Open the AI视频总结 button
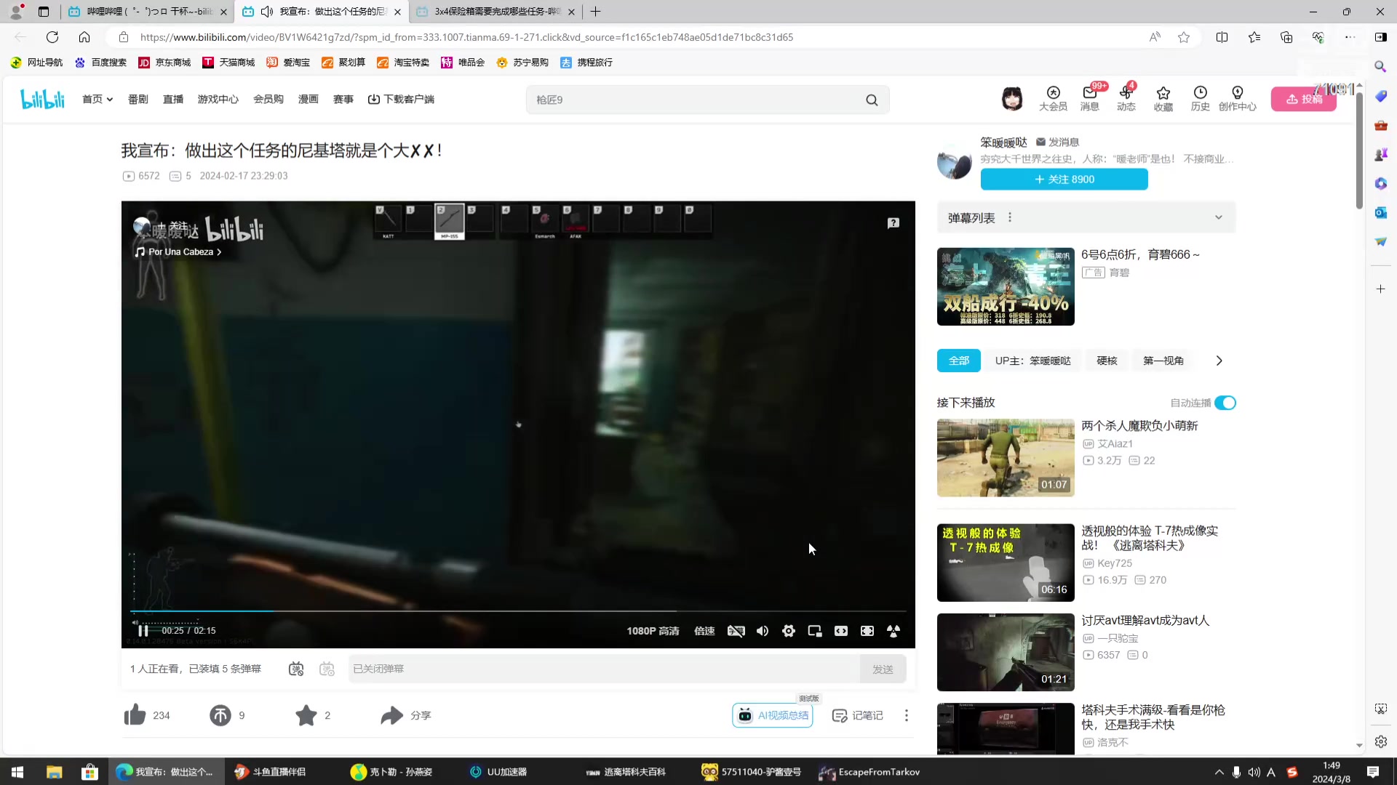This screenshot has height=785, width=1397. click(773, 716)
